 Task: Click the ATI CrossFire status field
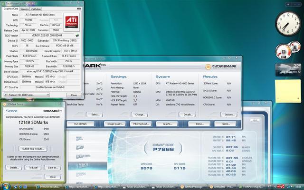pos(50,87)
